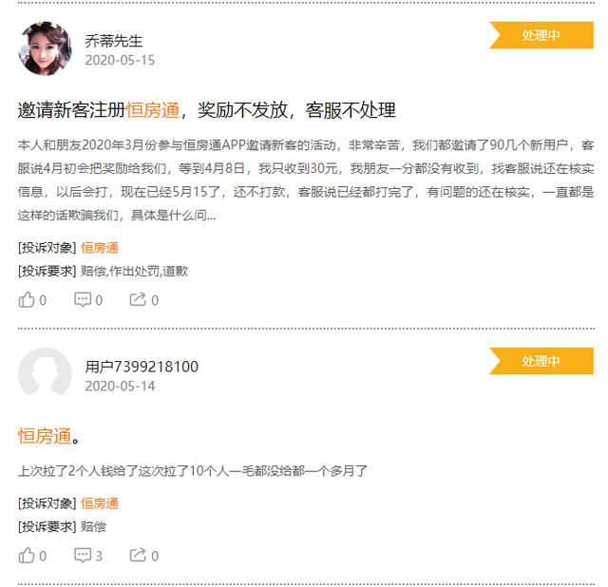608x587 pixels.
Task: Like the complaint by 用户7399218100
Action: click(32, 556)
